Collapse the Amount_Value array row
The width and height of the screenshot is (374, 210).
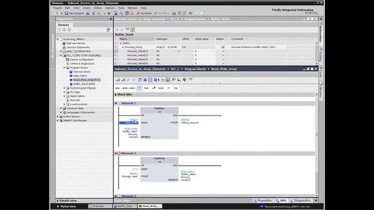point(123,47)
